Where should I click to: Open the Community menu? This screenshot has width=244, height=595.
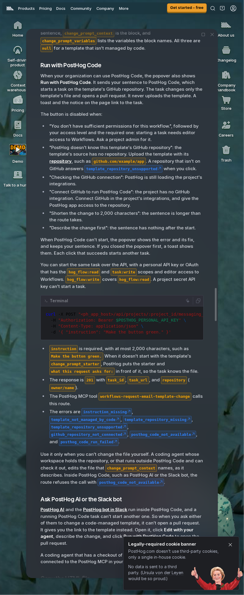point(81,8)
